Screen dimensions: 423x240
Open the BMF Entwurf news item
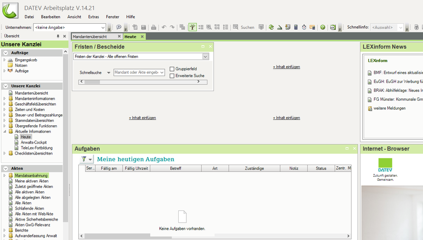(398, 72)
